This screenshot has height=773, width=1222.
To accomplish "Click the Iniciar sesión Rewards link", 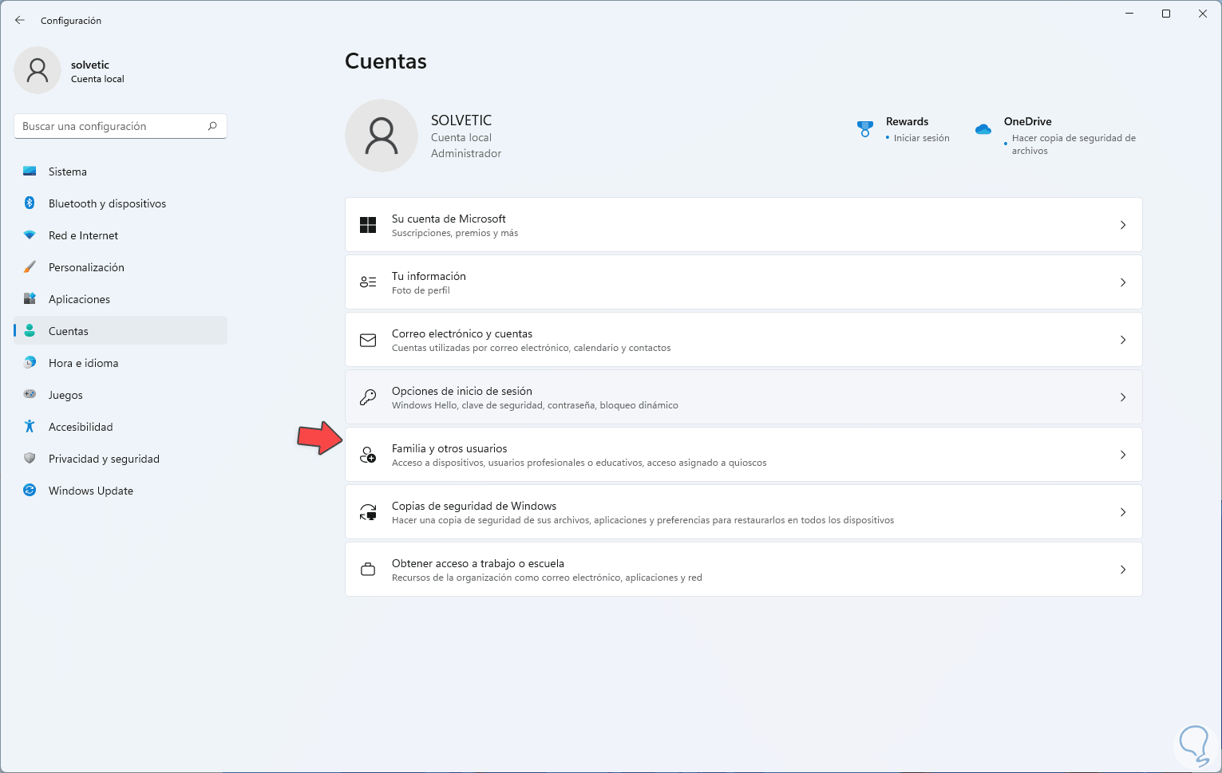I will coord(921,138).
